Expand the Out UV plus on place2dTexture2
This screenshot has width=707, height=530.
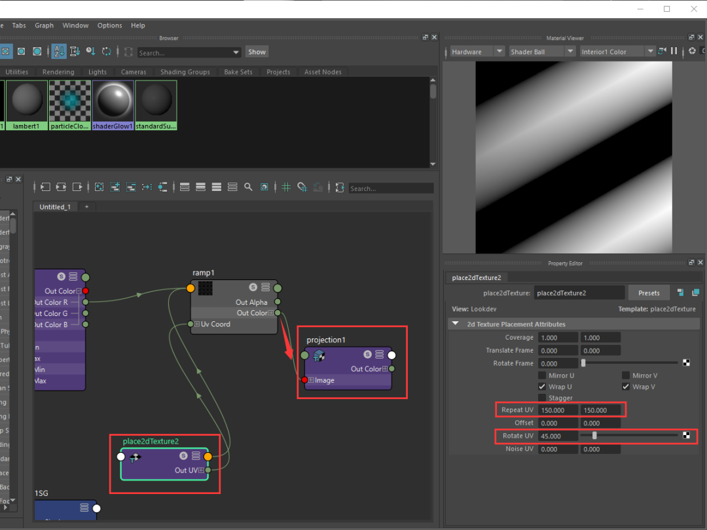point(201,470)
